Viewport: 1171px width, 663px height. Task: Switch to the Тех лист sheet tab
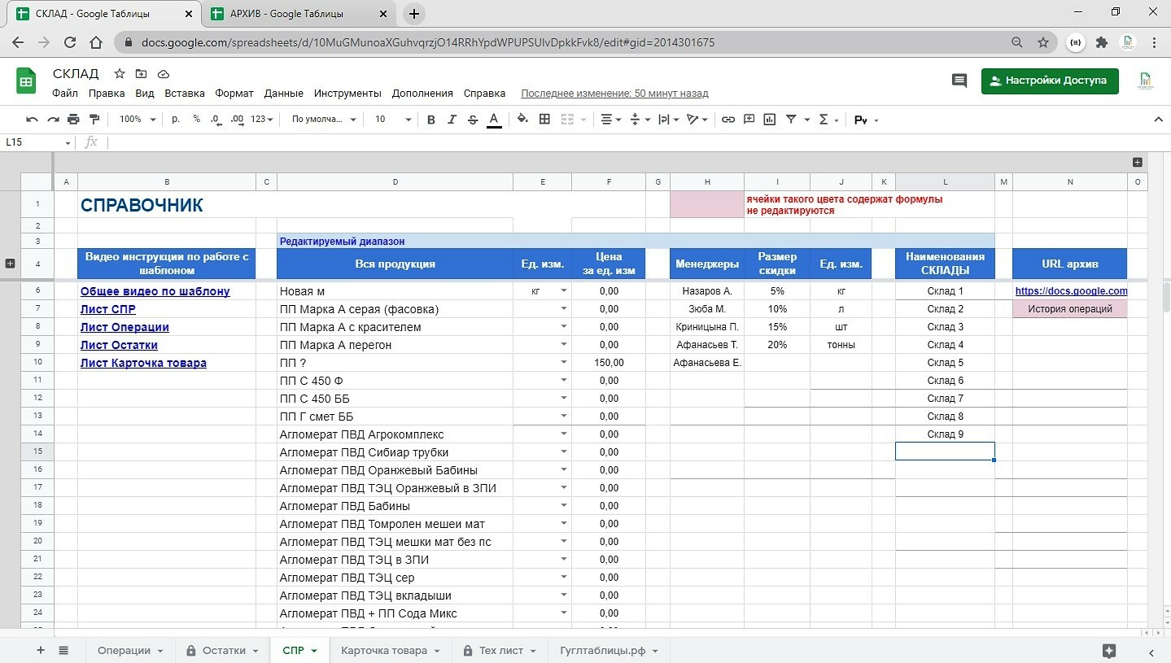[x=500, y=651]
